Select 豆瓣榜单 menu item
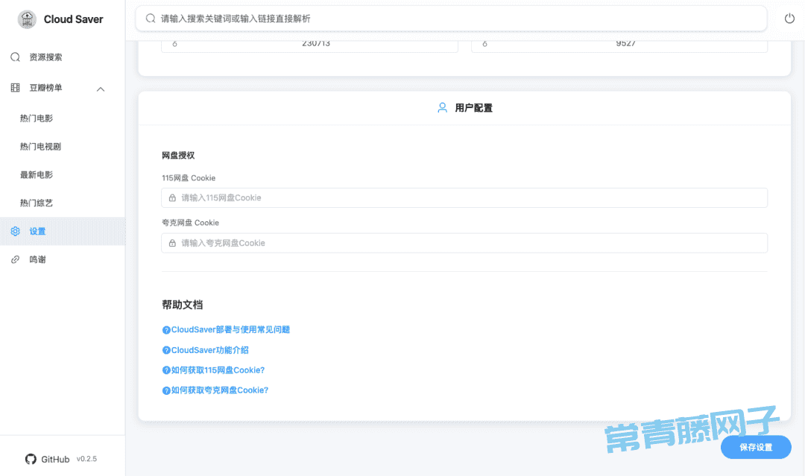The width and height of the screenshot is (805, 476). coord(63,88)
